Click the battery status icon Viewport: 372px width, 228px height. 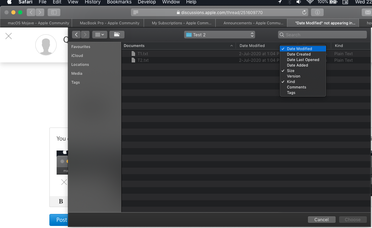[333, 2]
